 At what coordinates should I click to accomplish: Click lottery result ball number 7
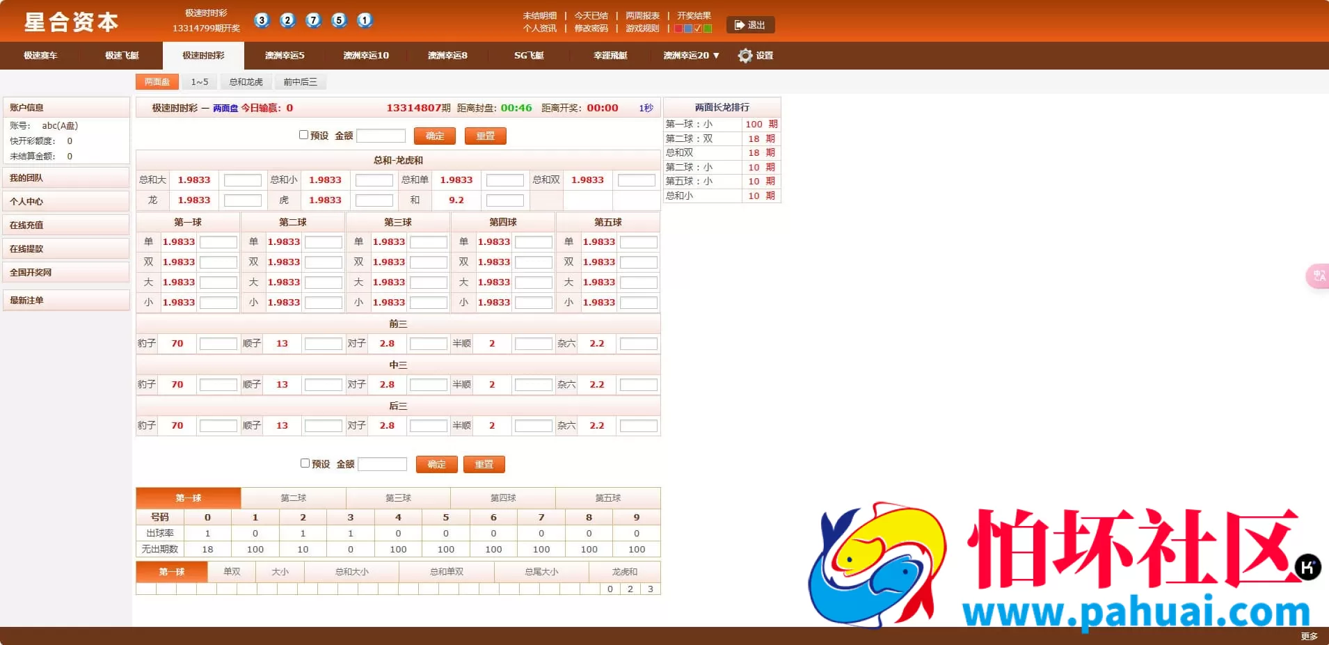coord(313,21)
